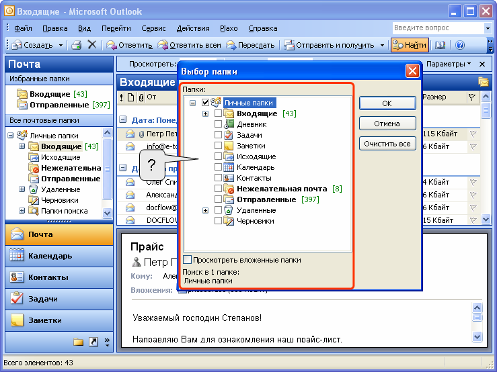
Task: Open the Создать dropdown arrow
Action: [x=61, y=45]
